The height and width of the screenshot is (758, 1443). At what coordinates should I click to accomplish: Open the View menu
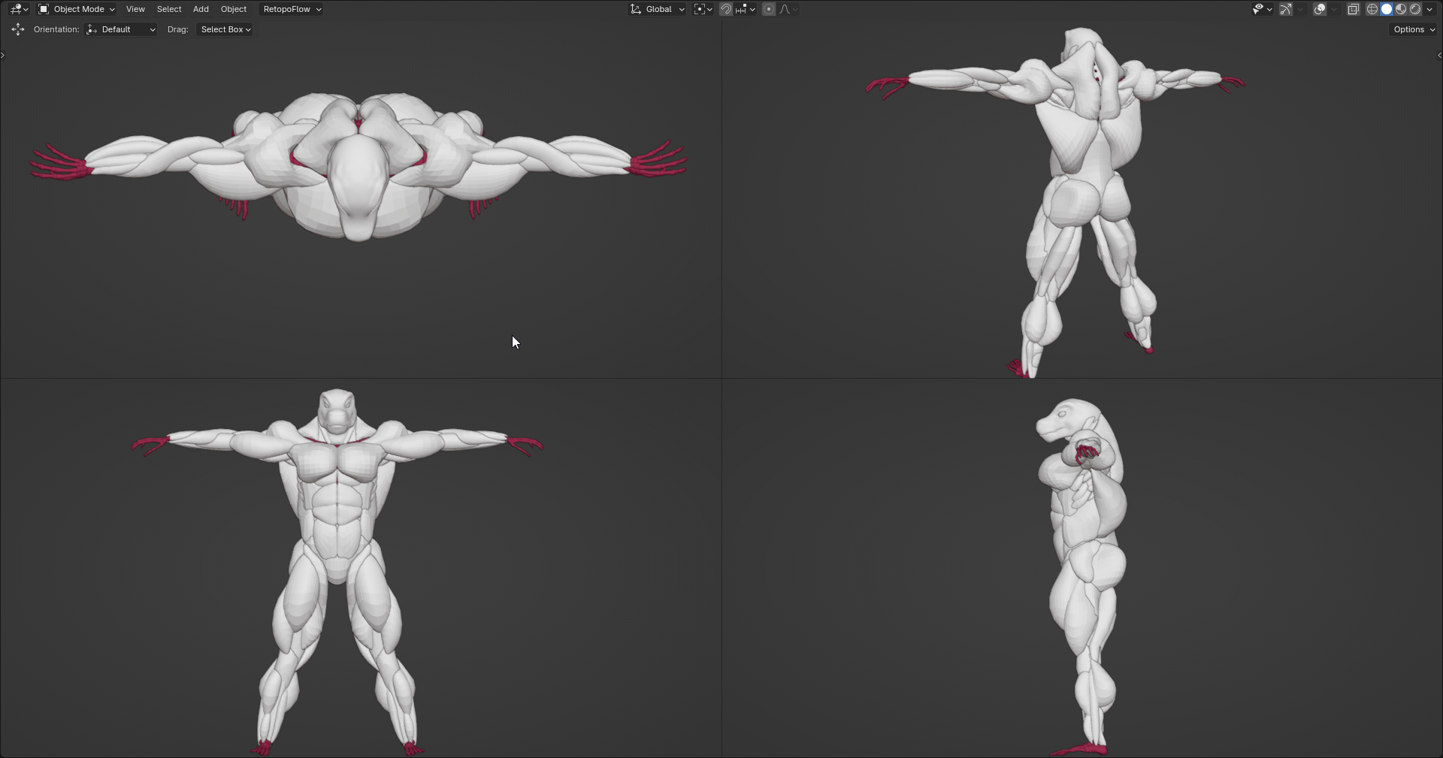(x=135, y=9)
